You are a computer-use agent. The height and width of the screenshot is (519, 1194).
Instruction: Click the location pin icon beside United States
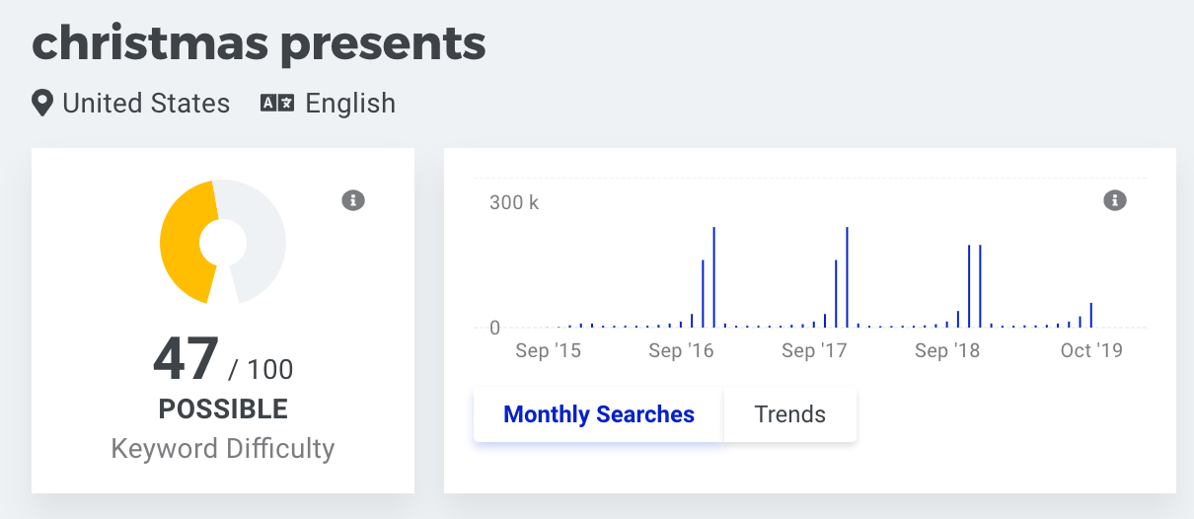42,104
